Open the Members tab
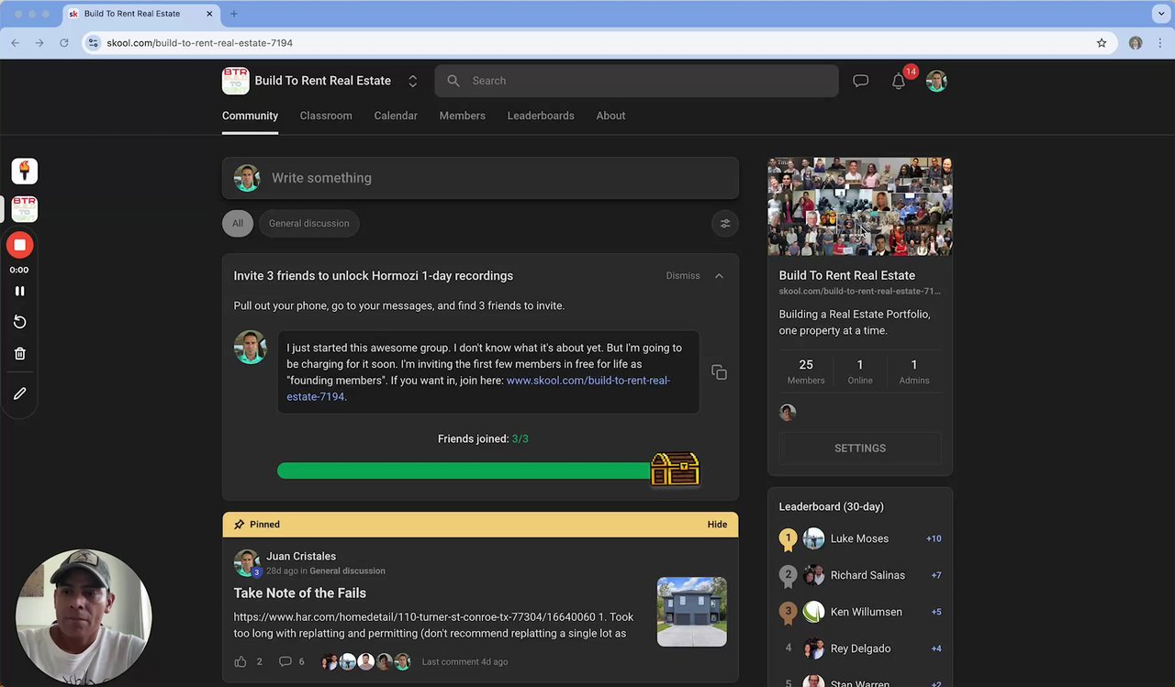 462,116
